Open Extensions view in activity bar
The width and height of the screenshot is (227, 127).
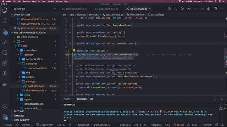(x=5, y=63)
